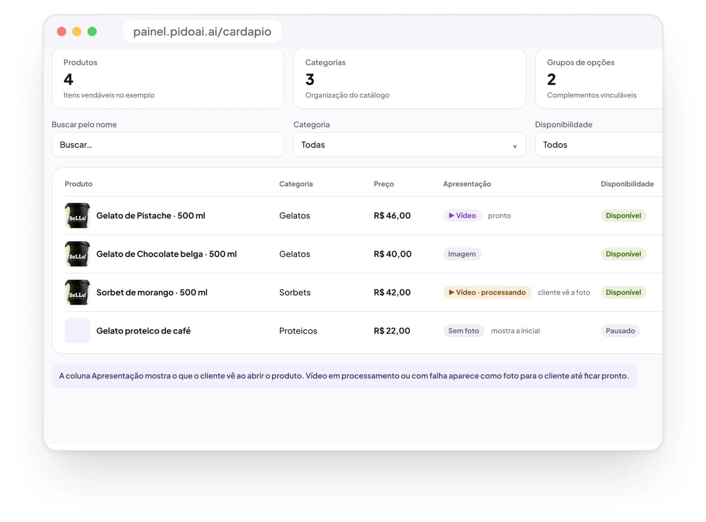Click the Disponível badge for Sorbet de morango

coord(623,292)
